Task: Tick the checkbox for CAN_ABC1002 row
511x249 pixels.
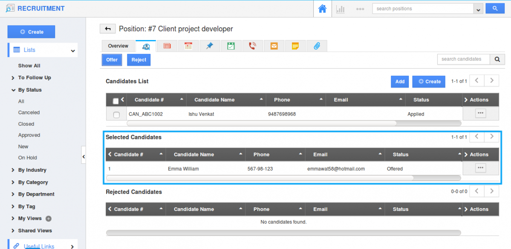Action: [x=116, y=115]
